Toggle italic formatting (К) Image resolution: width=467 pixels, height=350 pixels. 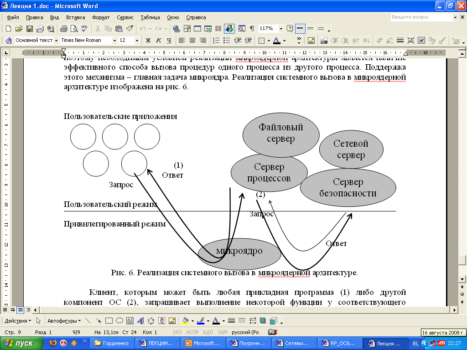(x=158, y=40)
